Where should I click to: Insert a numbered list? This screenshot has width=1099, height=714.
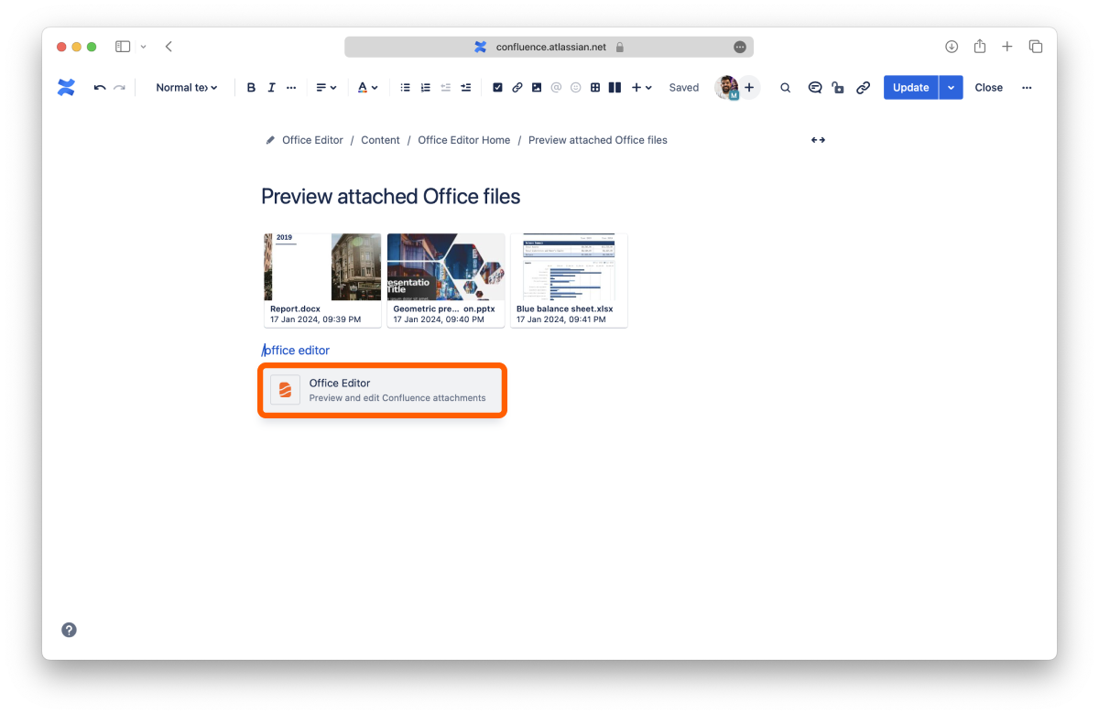(x=426, y=88)
